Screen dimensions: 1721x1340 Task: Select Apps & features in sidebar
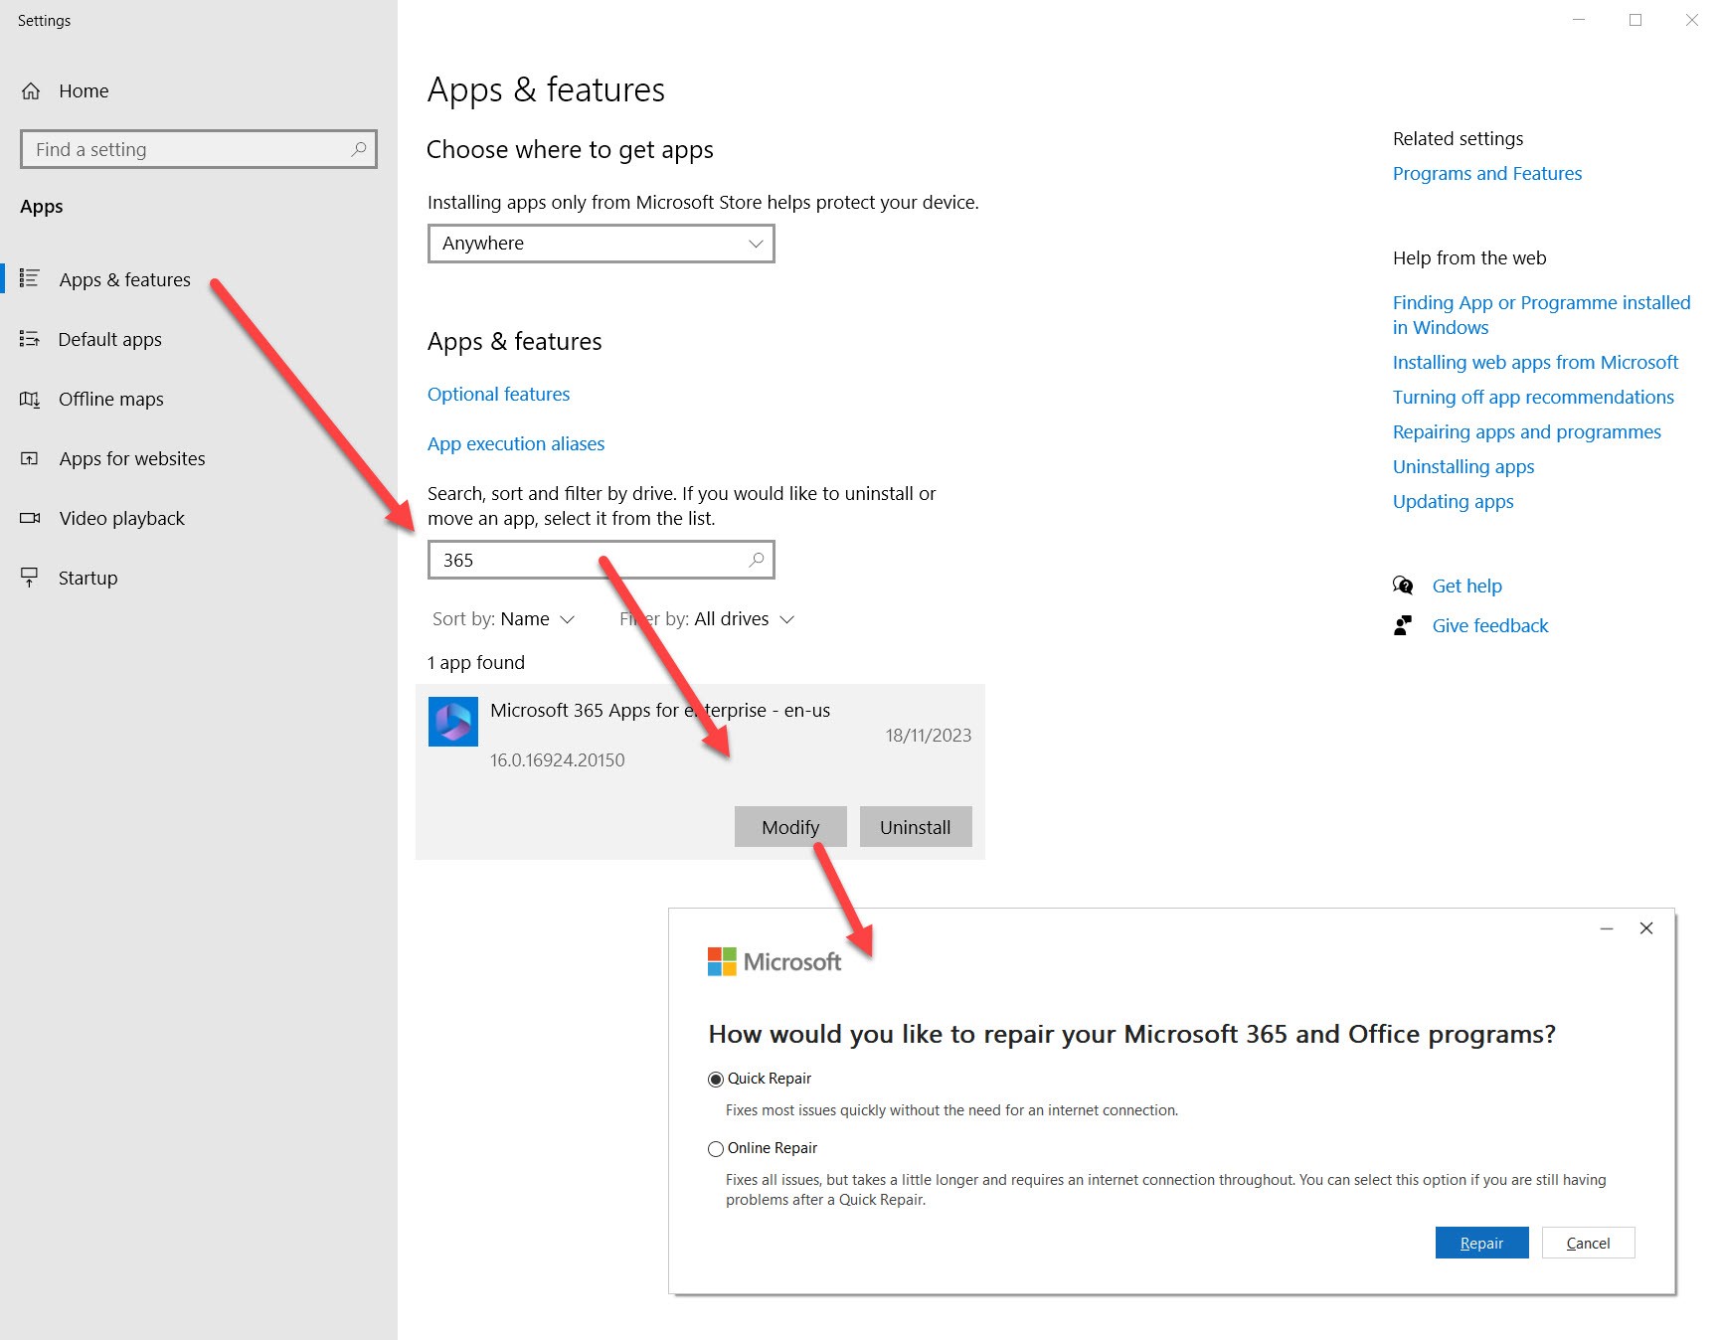pos(124,279)
